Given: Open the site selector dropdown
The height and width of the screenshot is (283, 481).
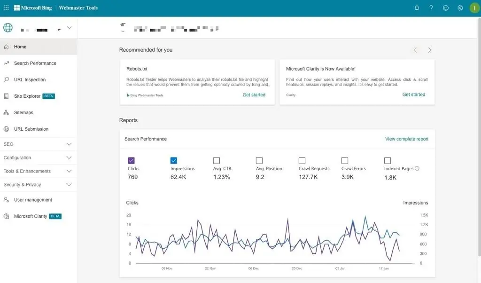Looking at the screenshot, I should click(69, 28).
